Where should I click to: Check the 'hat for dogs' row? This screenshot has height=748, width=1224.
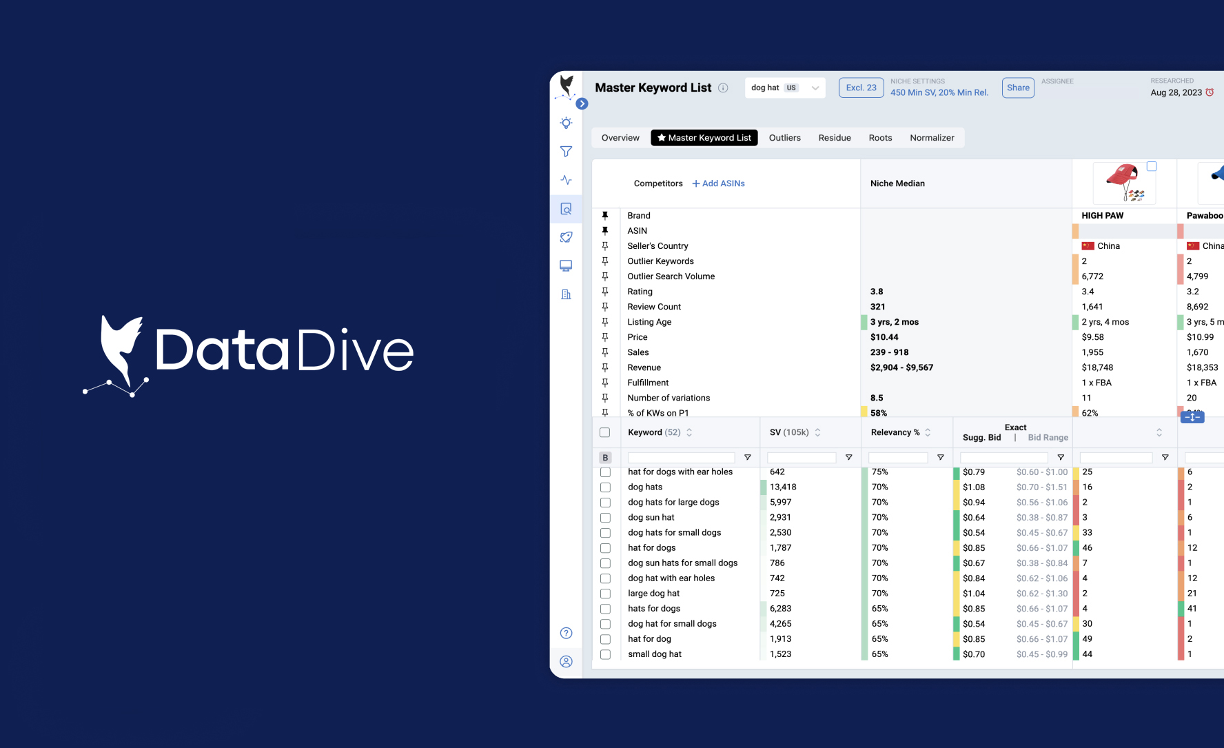point(605,548)
